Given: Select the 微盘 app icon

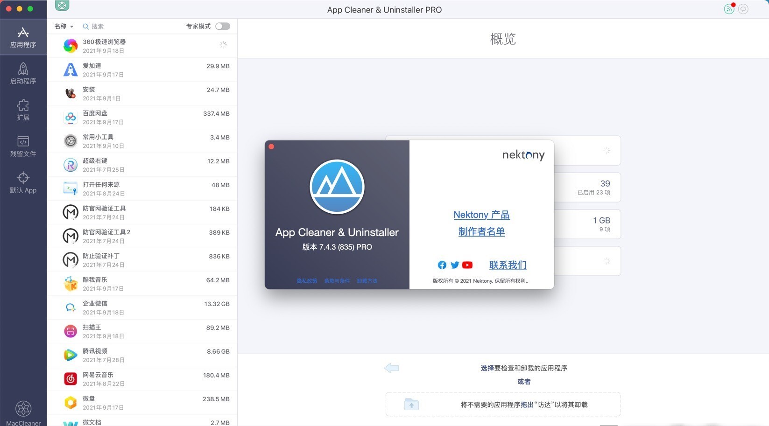Looking at the screenshot, I should 71,403.
